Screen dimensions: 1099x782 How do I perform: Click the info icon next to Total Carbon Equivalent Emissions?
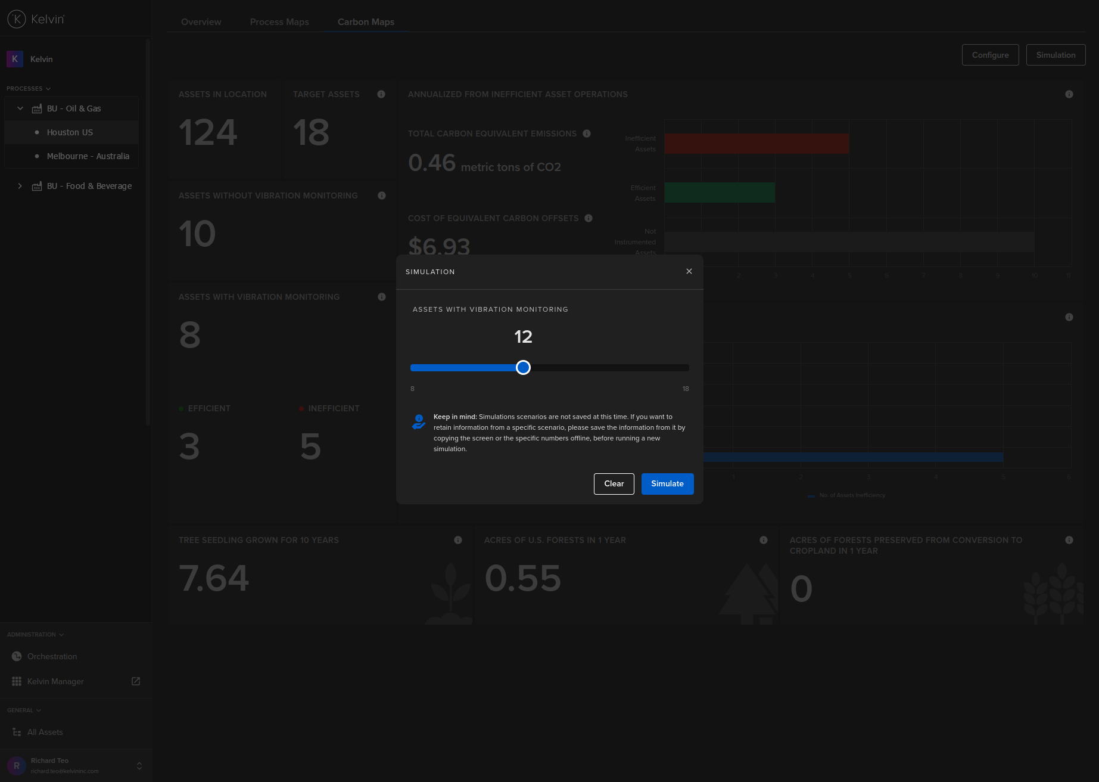click(x=586, y=134)
